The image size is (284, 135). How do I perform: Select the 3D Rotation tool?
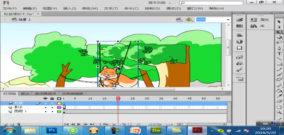279,37
